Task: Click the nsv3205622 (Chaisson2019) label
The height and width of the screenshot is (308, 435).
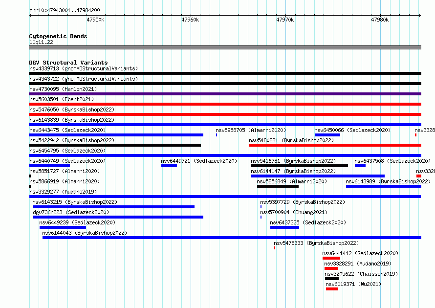Action: 361,274
